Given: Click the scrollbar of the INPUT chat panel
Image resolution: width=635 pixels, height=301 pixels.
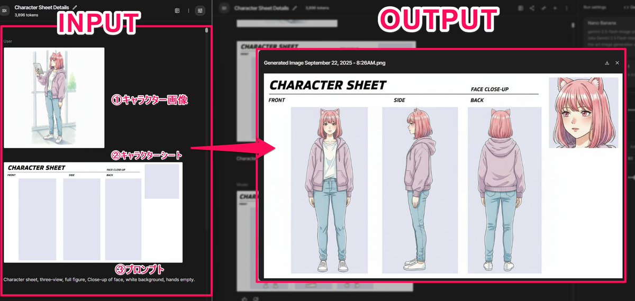Looking at the screenshot, I should (x=206, y=30).
